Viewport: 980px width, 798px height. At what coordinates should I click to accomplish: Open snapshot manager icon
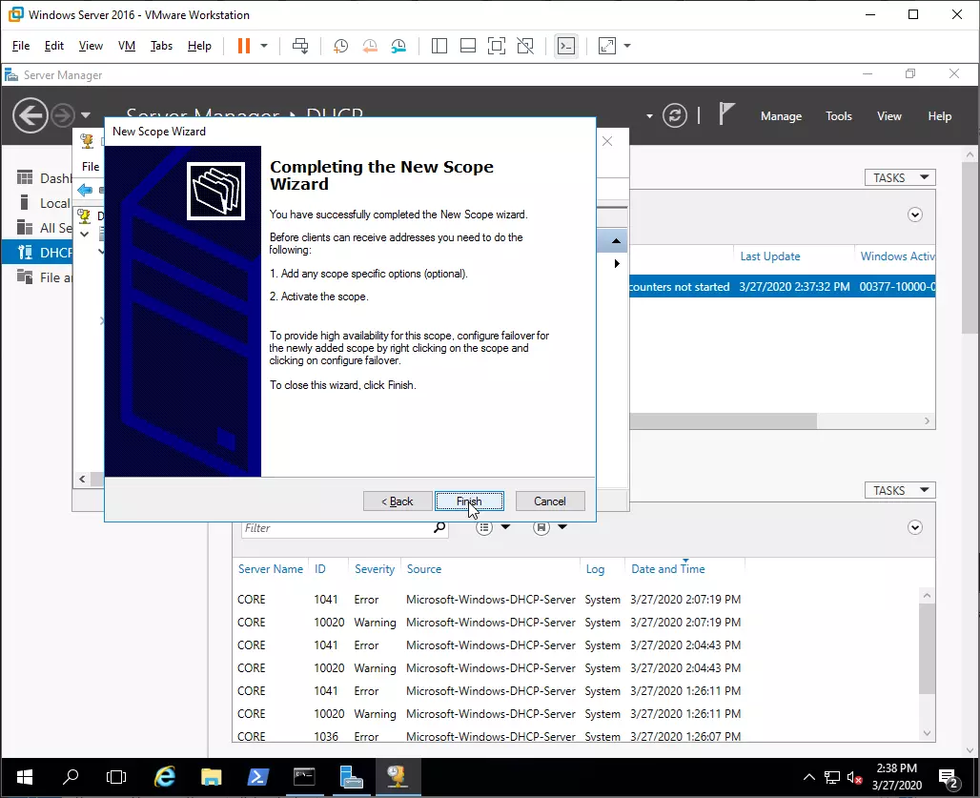click(398, 46)
